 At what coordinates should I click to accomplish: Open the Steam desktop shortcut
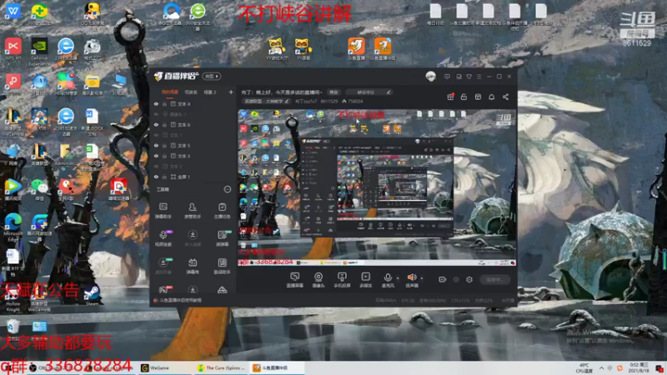point(92,295)
